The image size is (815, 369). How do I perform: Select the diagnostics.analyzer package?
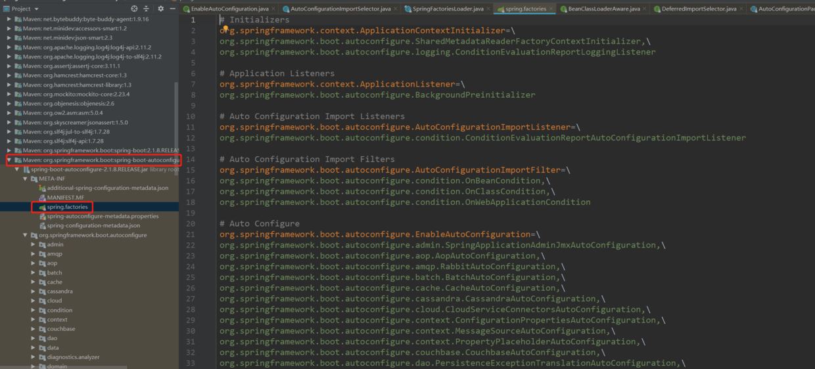point(73,357)
